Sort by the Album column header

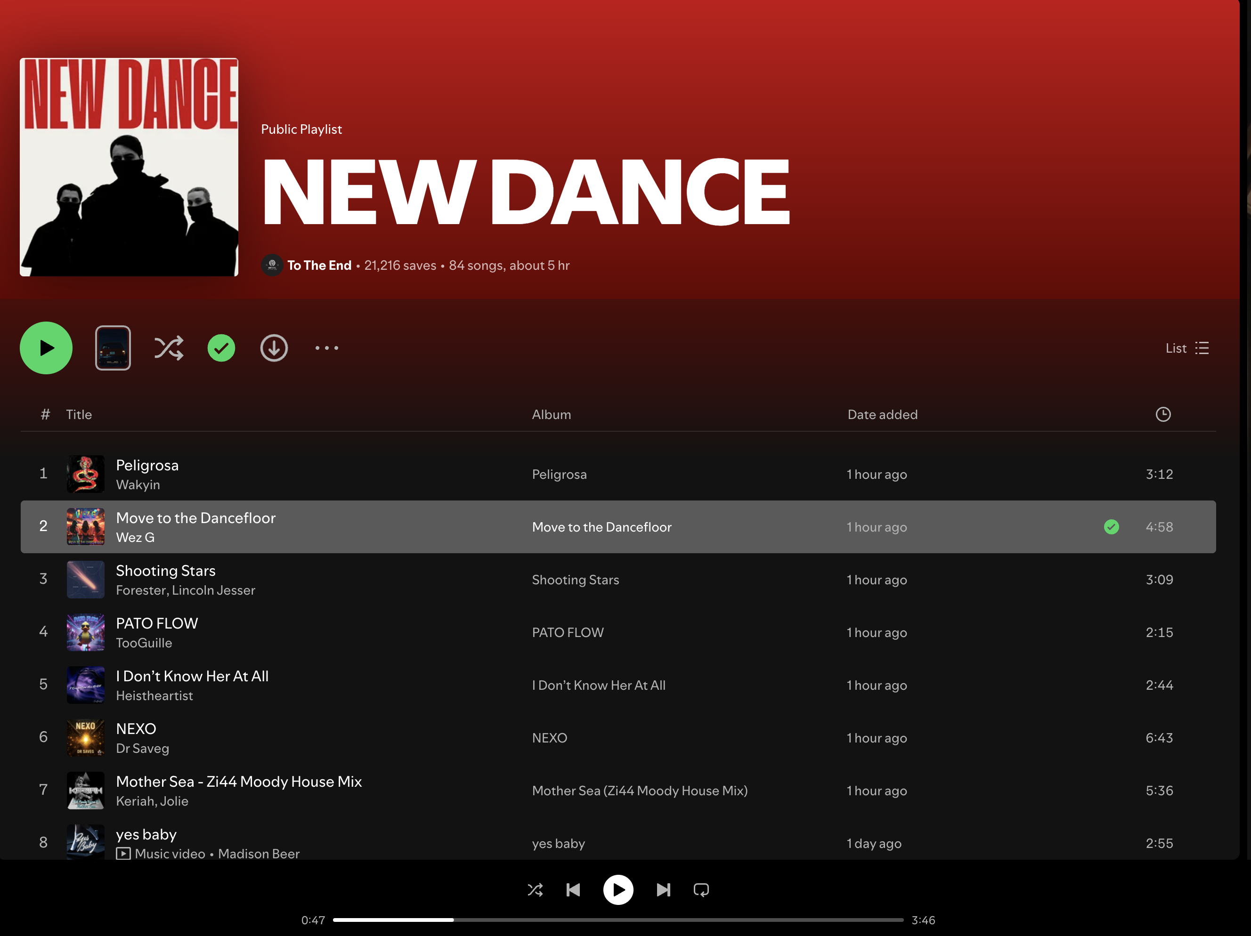(x=551, y=414)
